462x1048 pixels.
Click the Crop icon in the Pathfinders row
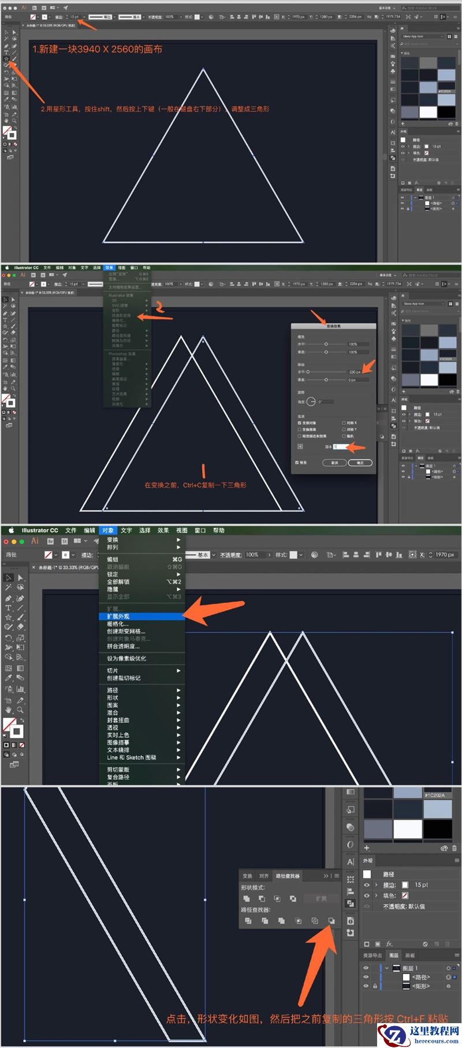(298, 920)
